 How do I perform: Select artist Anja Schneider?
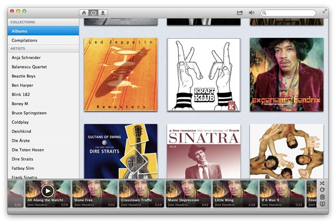pyautogui.click(x=43, y=58)
